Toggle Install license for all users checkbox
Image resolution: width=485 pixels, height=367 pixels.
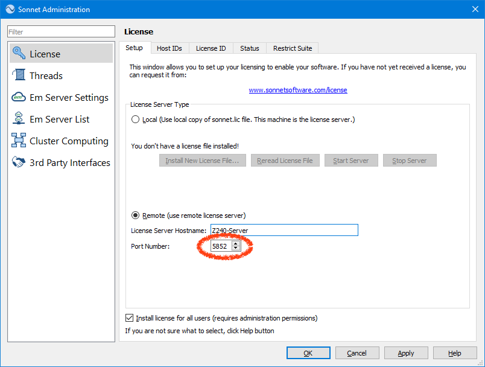[129, 318]
